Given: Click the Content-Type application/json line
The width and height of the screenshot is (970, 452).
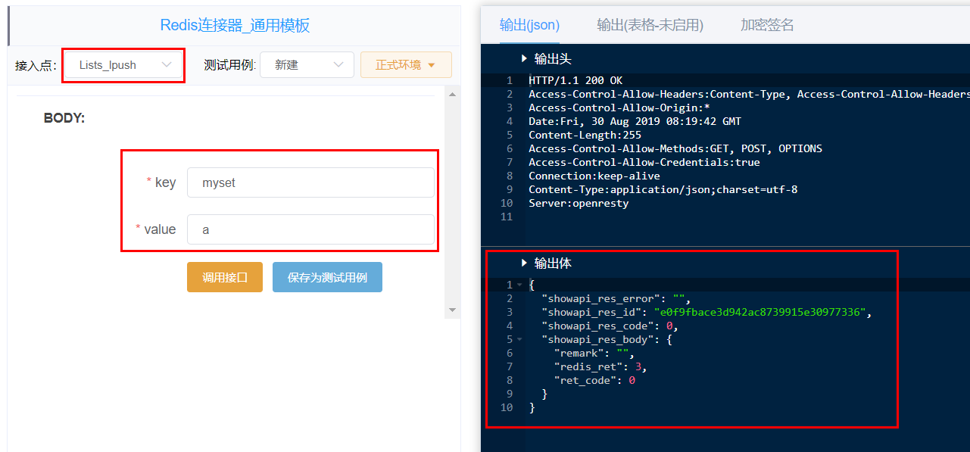Looking at the screenshot, I should pyautogui.click(x=663, y=189).
